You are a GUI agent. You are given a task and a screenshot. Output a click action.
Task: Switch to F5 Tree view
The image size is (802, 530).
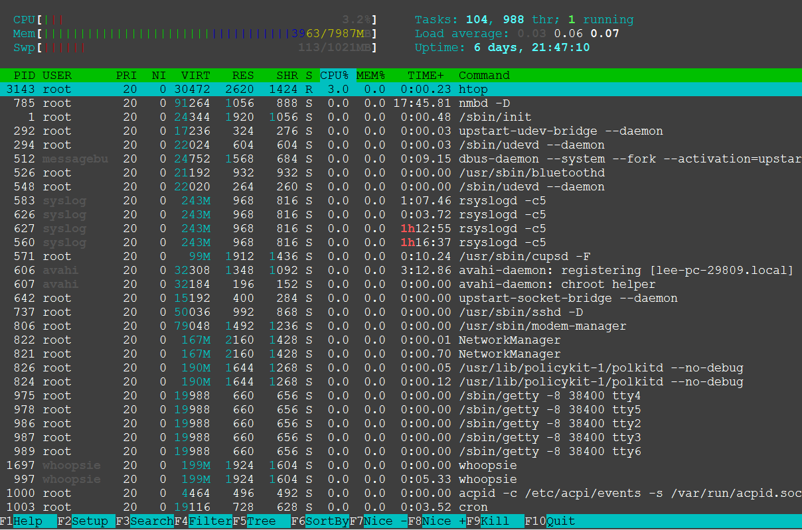click(262, 521)
